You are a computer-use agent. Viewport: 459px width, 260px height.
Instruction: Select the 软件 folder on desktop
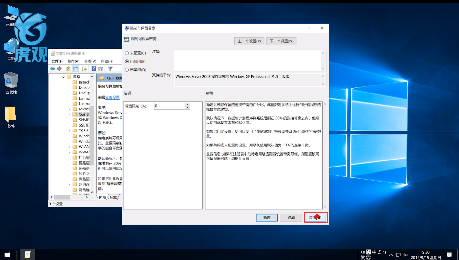pyautogui.click(x=11, y=117)
